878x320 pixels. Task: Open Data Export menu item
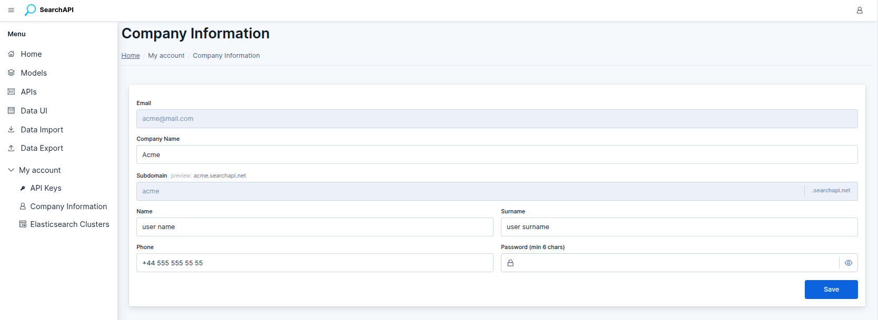coord(42,148)
